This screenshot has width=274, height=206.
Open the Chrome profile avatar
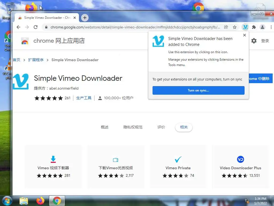[262, 27]
